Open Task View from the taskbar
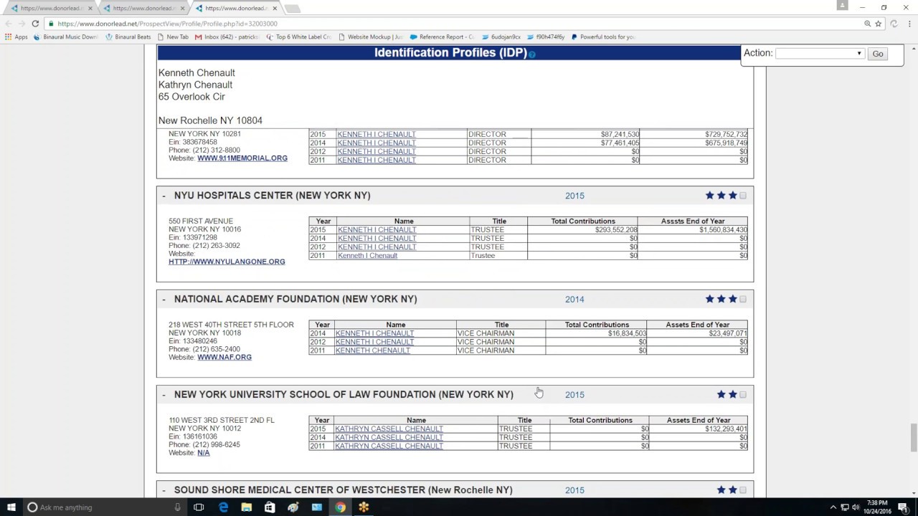Image resolution: width=918 pixels, height=516 pixels. (x=199, y=507)
